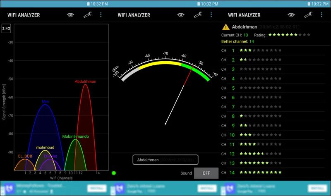Tap the green status indicator dot
The image size is (331, 196).
(114, 173)
